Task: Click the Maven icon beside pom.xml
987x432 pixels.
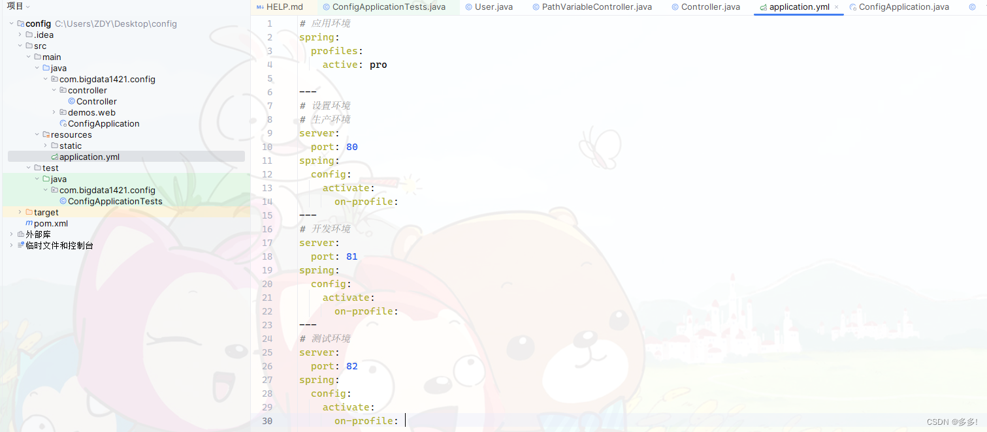Action: (28, 223)
